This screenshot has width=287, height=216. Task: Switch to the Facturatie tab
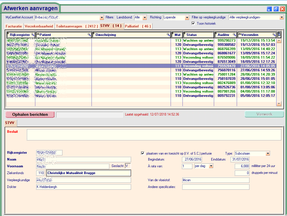click(x=14, y=26)
